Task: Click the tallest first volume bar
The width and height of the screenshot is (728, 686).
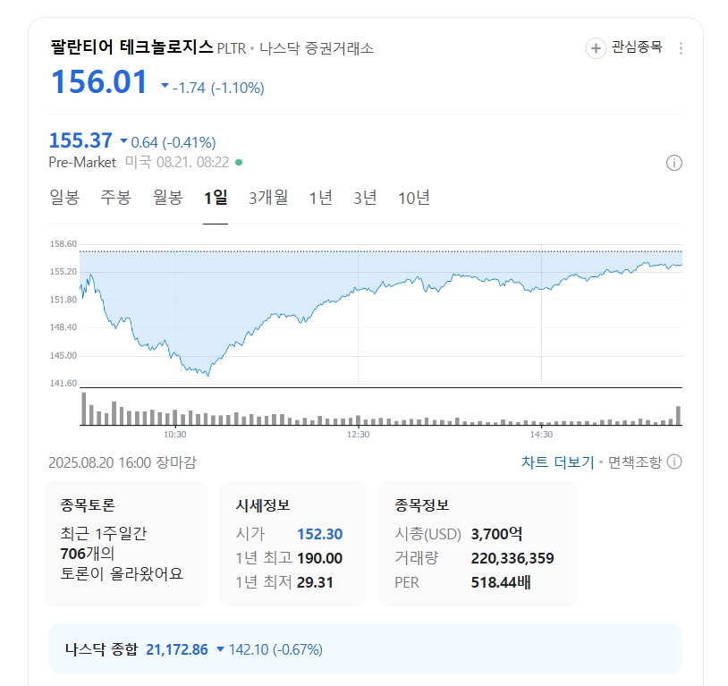Action: click(x=84, y=409)
